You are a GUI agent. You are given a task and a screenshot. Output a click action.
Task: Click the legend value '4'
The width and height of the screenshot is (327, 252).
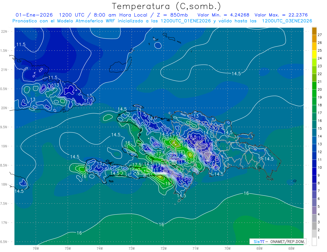point(319,214)
